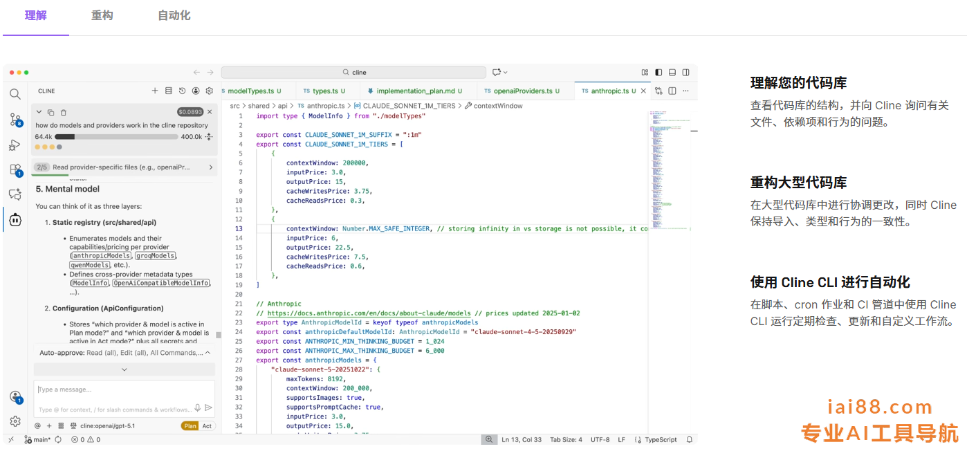Select the 理解 tab

click(x=36, y=15)
